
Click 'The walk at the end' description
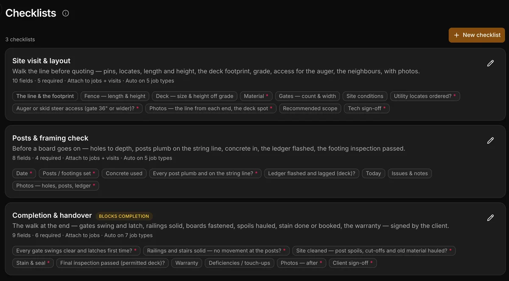pos(231,226)
